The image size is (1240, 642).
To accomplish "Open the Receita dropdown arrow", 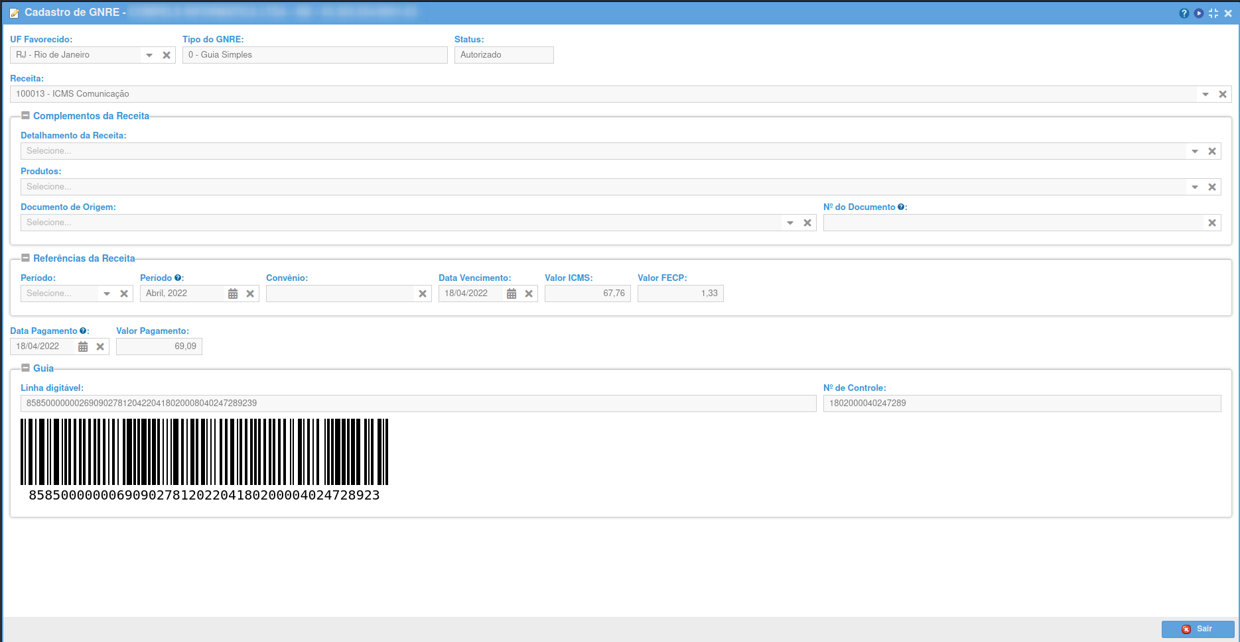I will tap(1206, 94).
